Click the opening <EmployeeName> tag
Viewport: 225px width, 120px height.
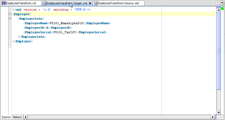(37, 23)
